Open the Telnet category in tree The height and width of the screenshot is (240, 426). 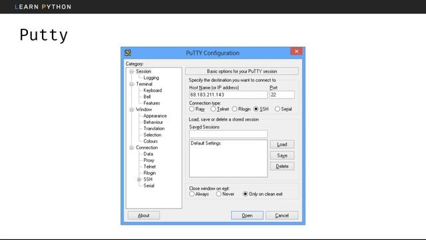pos(149,167)
